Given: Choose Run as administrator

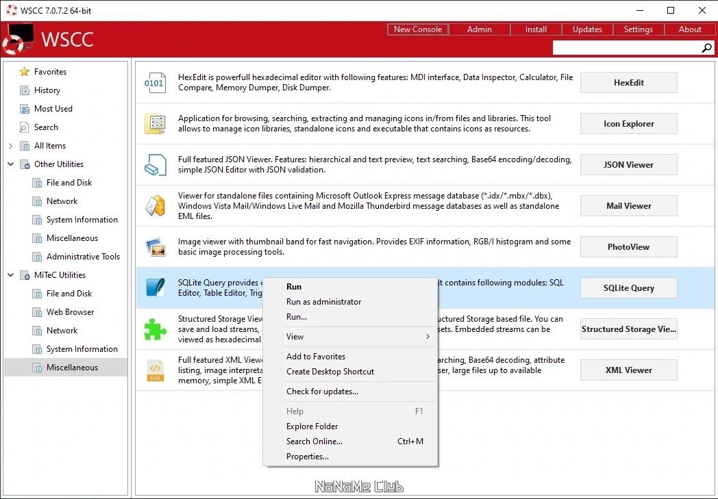Looking at the screenshot, I should pos(350,302).
